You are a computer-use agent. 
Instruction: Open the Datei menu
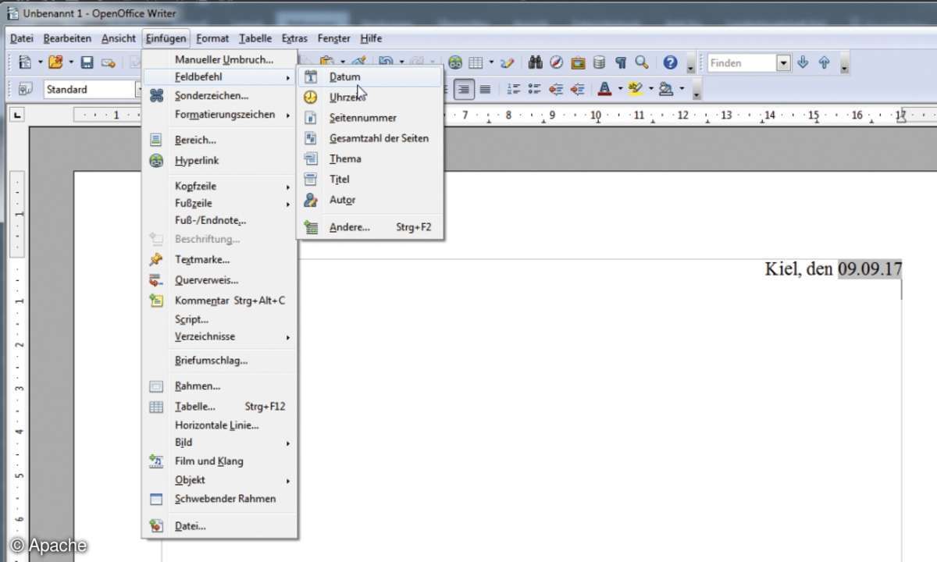[x=22, y=37]
